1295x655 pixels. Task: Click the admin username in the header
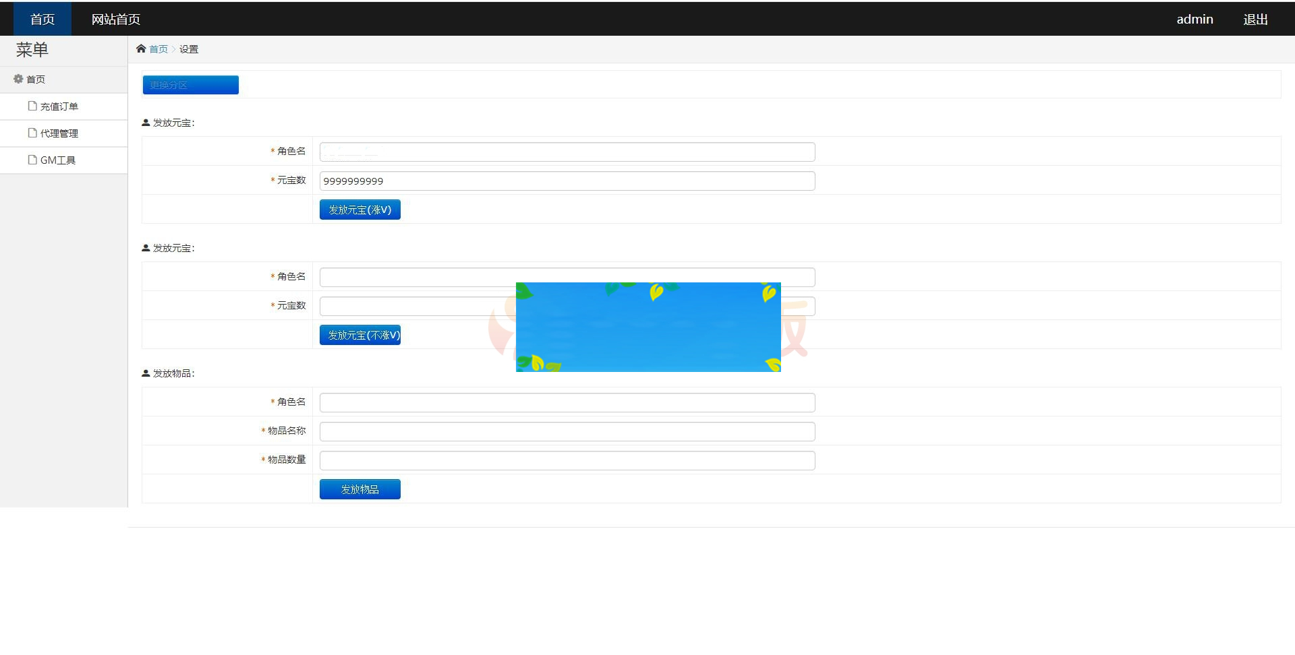pos(1195,20)
